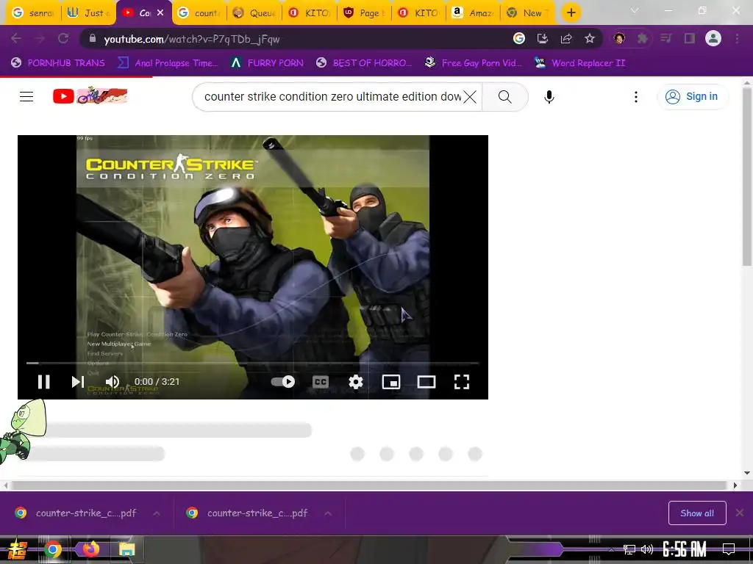This screenshot has width=753, height=564.
Task: Search with your voice microphone
Action: coord(549,97)
